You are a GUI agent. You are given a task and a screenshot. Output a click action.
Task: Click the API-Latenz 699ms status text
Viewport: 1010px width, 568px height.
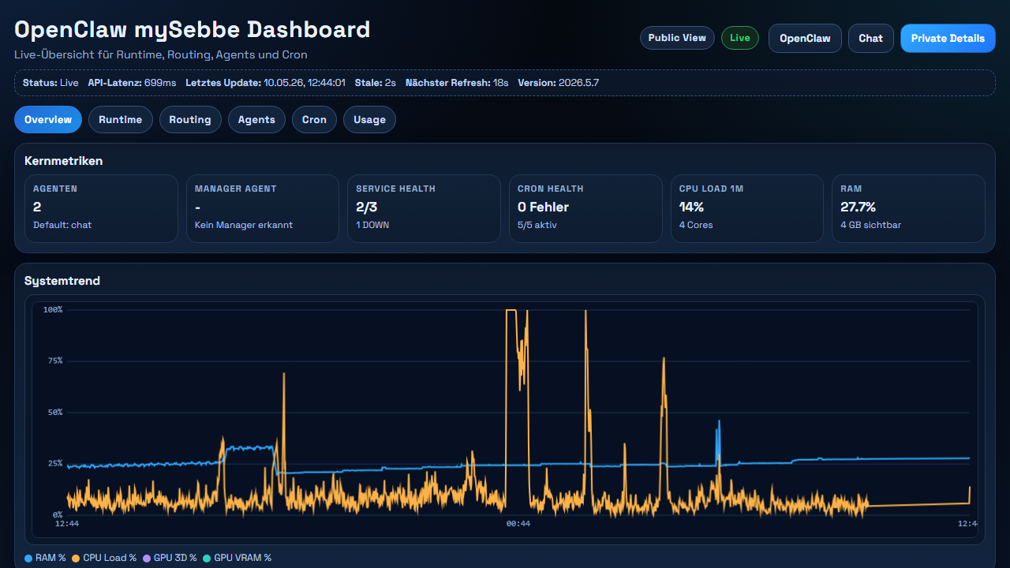132,83
